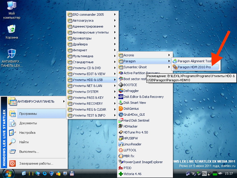Screen dimensions: 237x178
Task: Click the Windows Start orb button
Action: (x=9, y=173)
